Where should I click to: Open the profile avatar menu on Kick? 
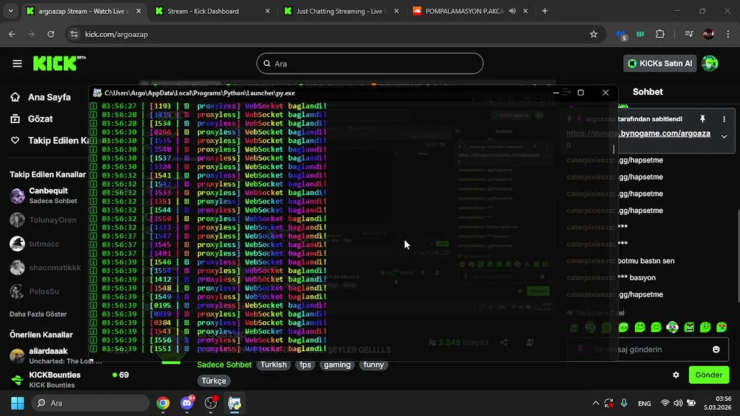pos(709,64)
